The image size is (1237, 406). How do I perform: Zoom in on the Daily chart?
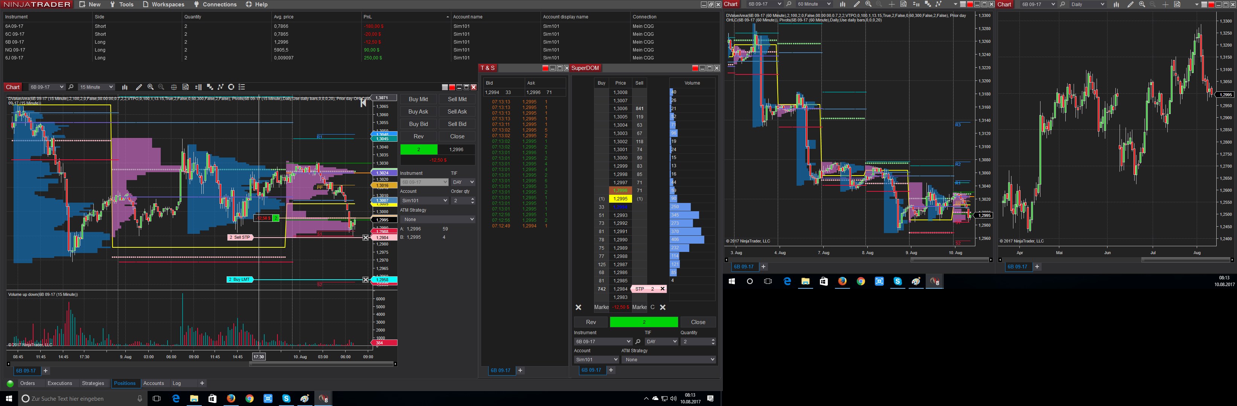1142,4
